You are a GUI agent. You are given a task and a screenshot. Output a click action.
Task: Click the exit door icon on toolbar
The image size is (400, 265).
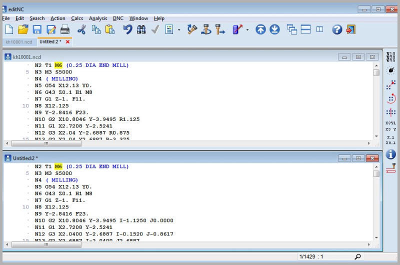tap(351, 29)
